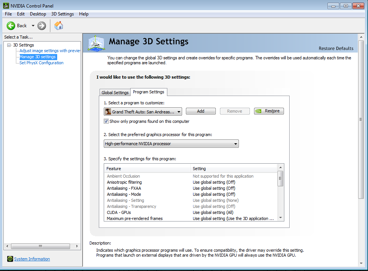Select the Program Settings tab
368x271 pixels.
pyautogui.click(x=148, y=92)
